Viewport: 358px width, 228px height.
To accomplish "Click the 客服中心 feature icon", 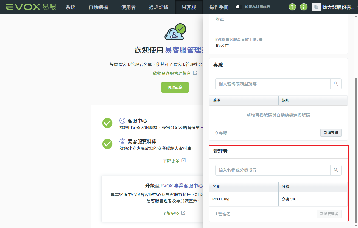I will tap(122, 121).
